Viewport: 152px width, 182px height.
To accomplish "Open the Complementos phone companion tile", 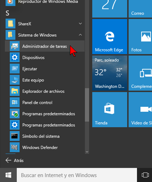I will tap(140, 73).
